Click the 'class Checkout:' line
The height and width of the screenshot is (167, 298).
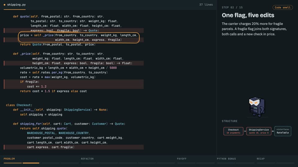coord(19,105)
